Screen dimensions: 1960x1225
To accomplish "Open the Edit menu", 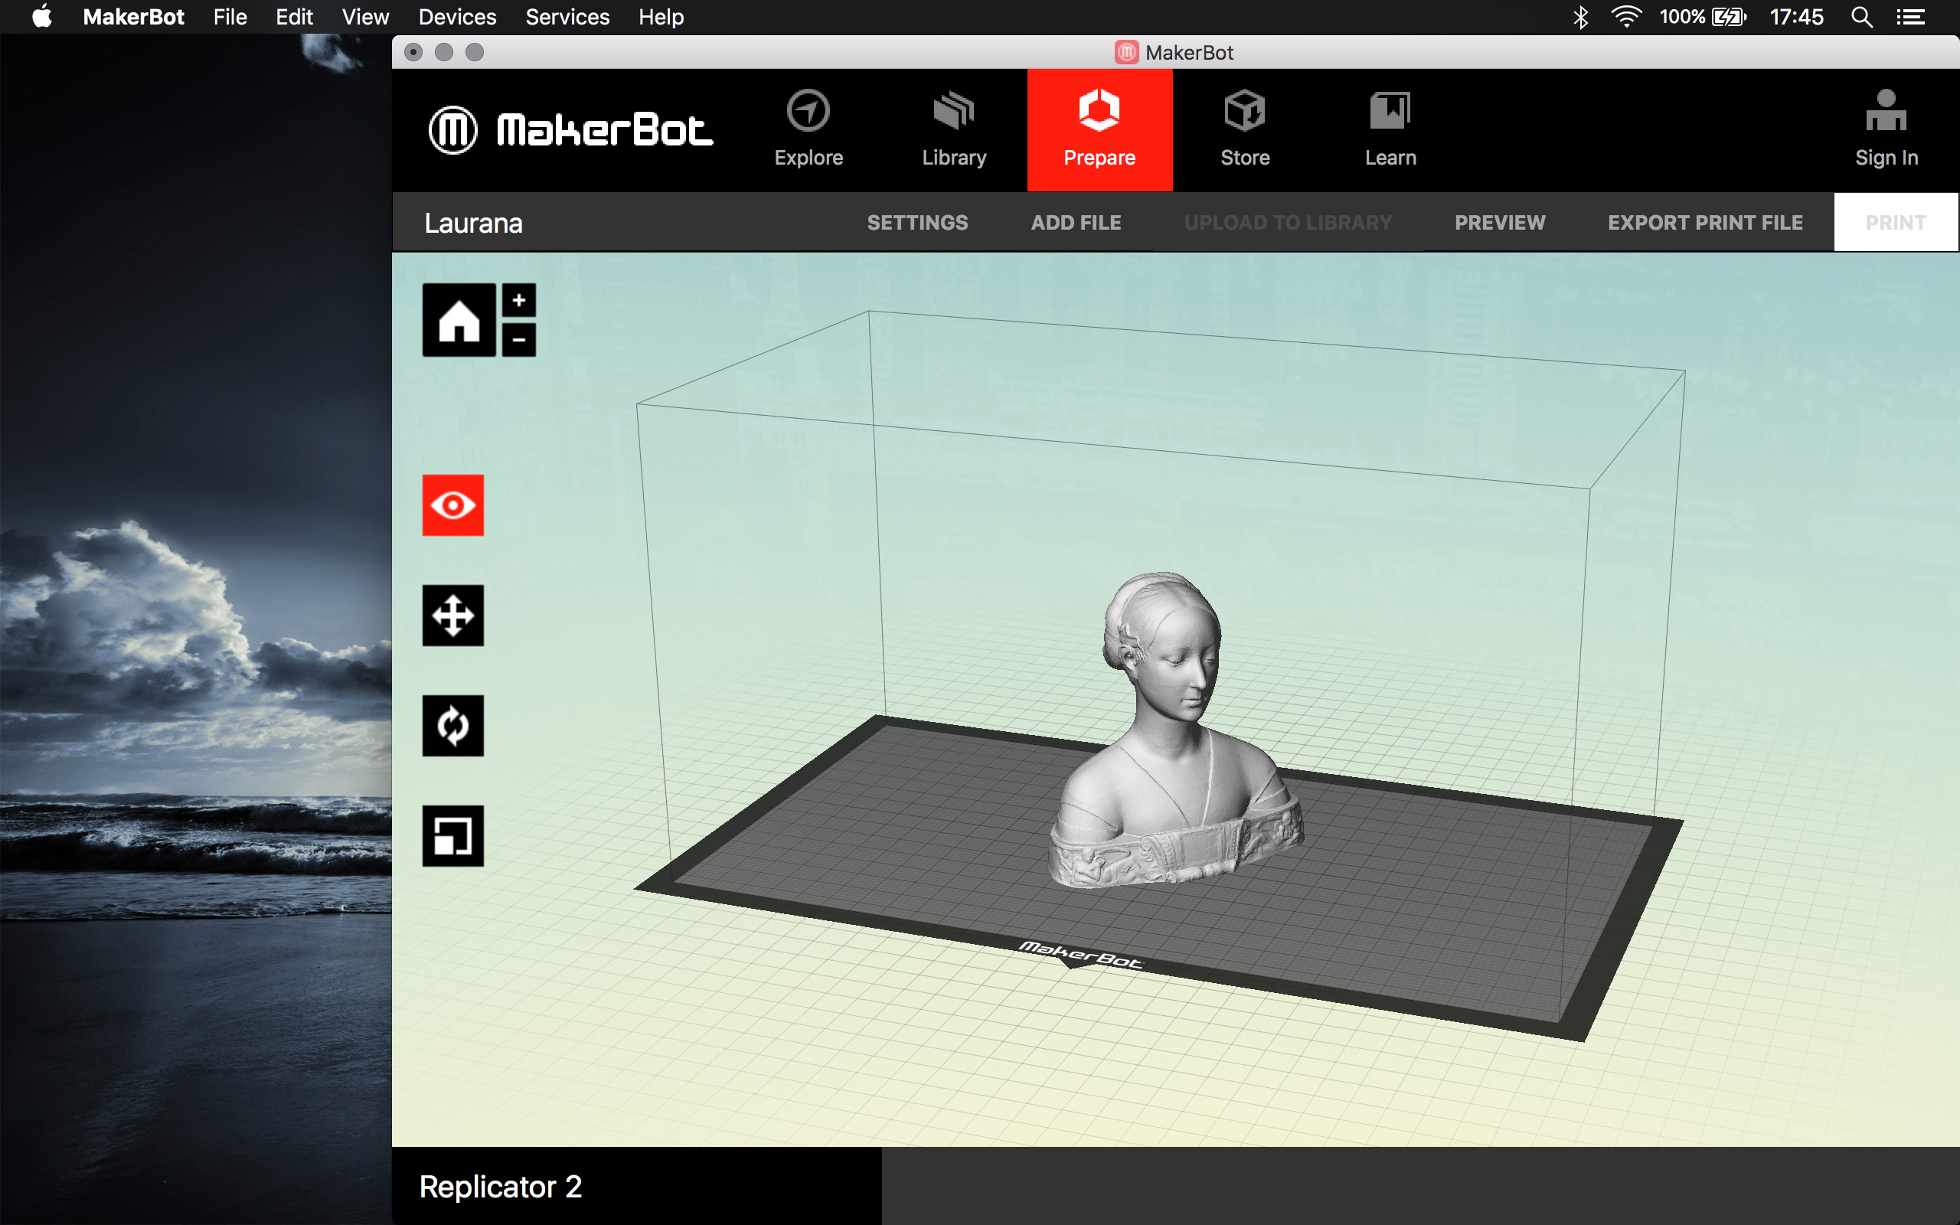I will pos(294,17).
